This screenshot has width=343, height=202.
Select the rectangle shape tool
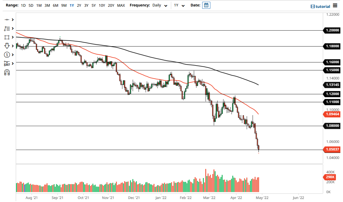[7, 37]
